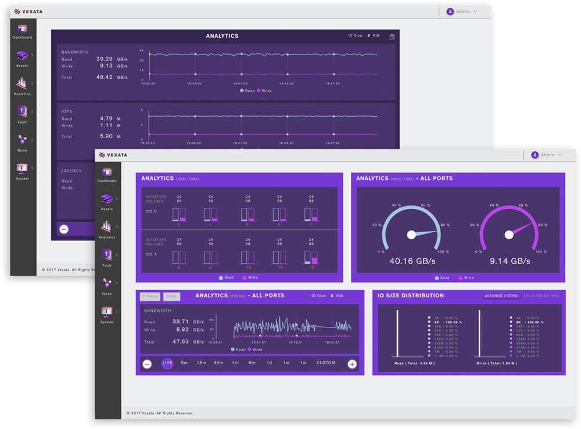Enable the LIVE time range toggle
The width and height of the screenshot is (581, 429).
167,363
